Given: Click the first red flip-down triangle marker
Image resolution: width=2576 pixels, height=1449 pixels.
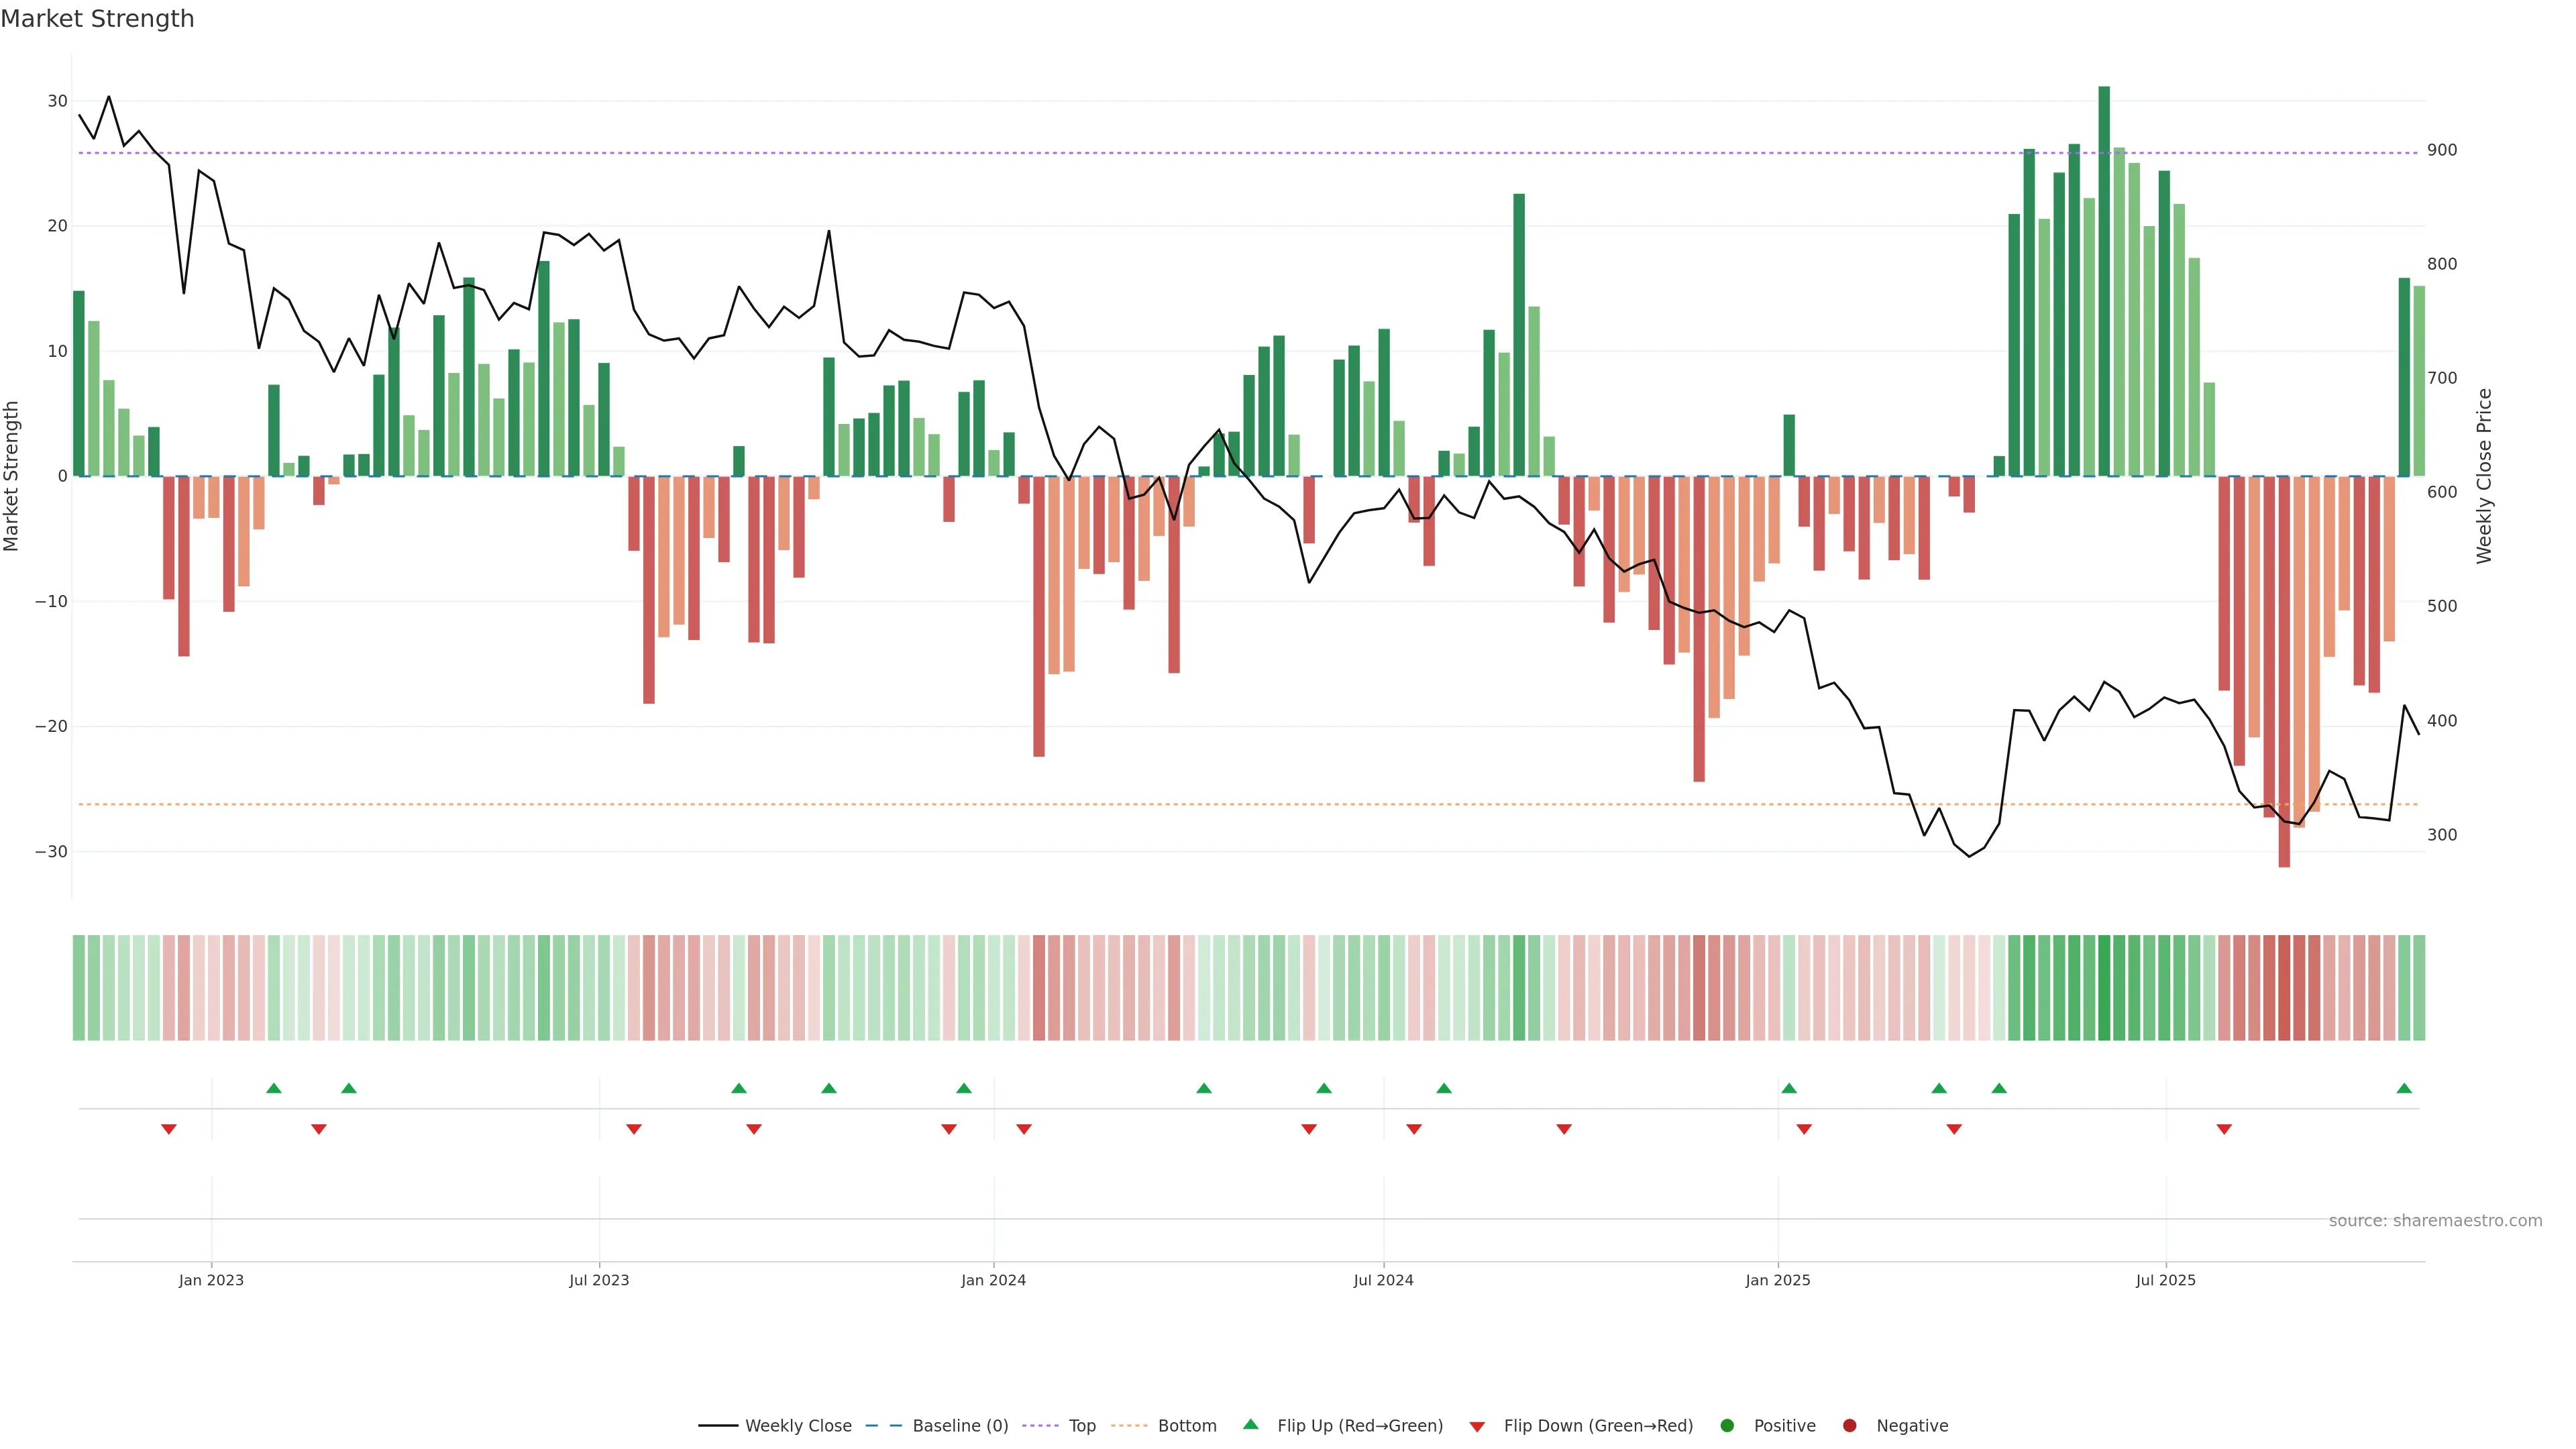Looking at the screenshot, I should pos(169,1129).
